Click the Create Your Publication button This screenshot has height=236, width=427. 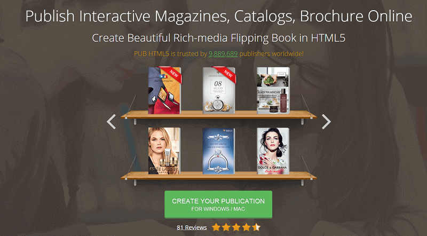218,204
